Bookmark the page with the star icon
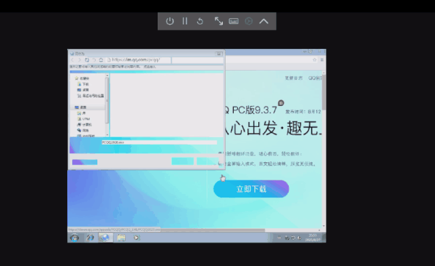Viewport: 435px width, 266px height. click(x=315, y=60)
